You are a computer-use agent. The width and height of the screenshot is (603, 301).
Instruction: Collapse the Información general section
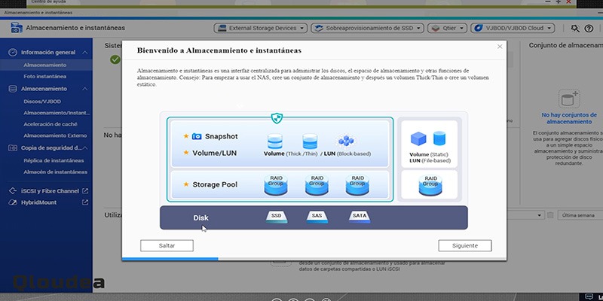coord(85,52)
